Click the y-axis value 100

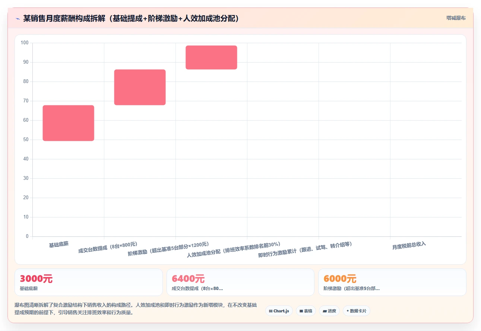[x=25, y=43]
